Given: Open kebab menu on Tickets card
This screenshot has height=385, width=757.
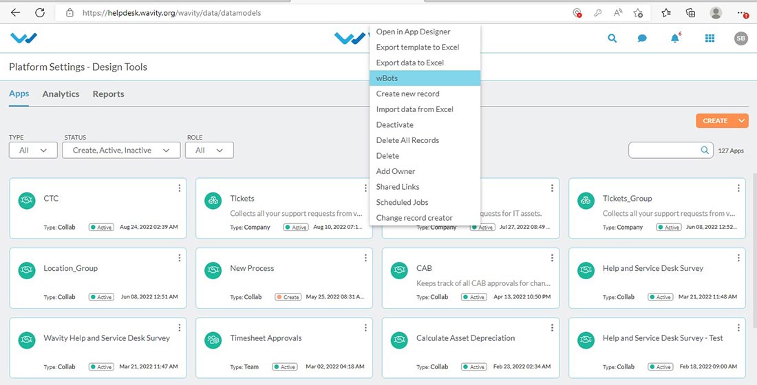Looking at the screenshot, I should click(x=365, y=188).
